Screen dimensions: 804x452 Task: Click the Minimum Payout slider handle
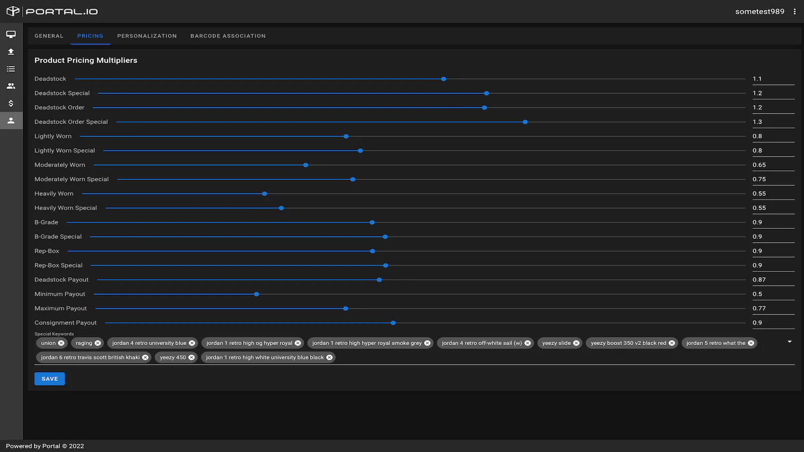point(256,294)
